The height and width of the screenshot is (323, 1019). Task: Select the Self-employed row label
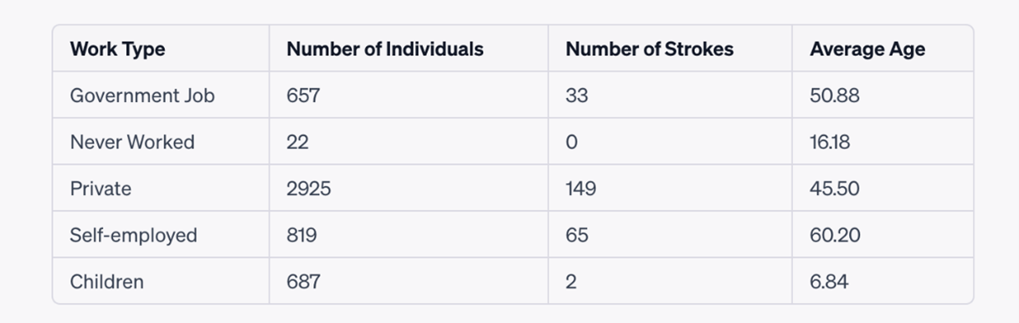(x=134, y=235)
